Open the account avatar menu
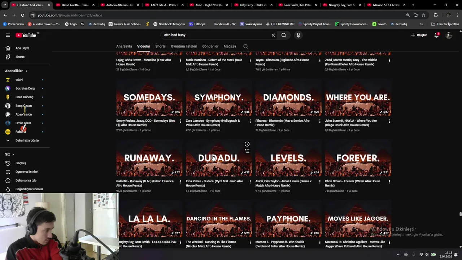The image size is (462, 260). coord(449,35)
